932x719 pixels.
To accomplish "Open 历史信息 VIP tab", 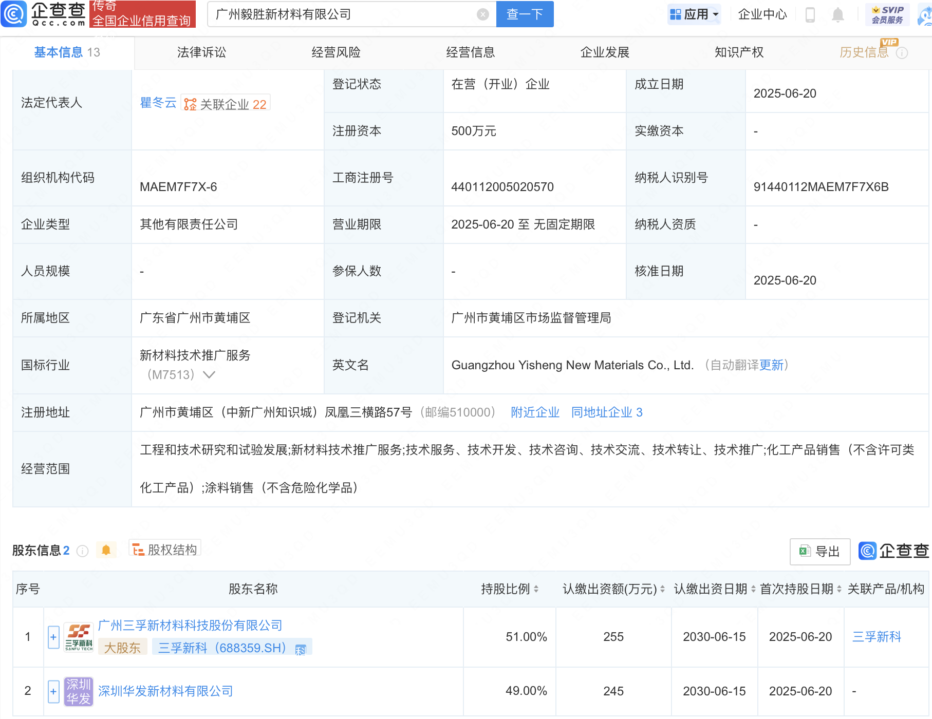I will click(x=864, y=52).
